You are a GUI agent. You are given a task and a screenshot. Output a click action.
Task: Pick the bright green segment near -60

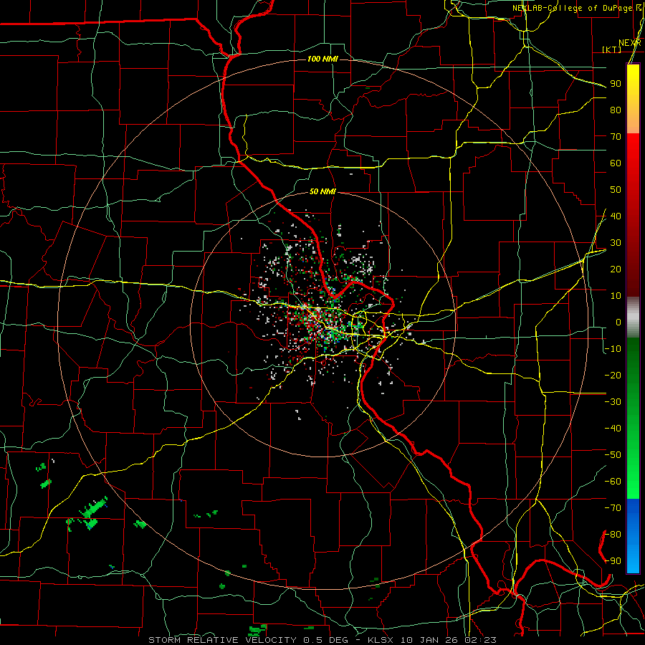click(x=633, y=485)
